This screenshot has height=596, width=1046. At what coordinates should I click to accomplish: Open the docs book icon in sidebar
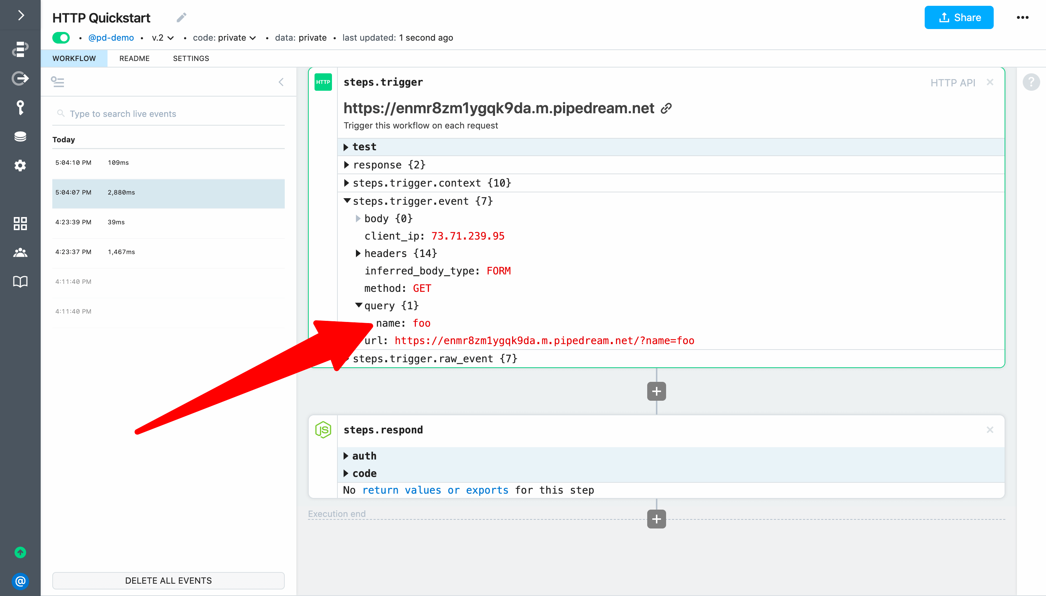point(20,282)
